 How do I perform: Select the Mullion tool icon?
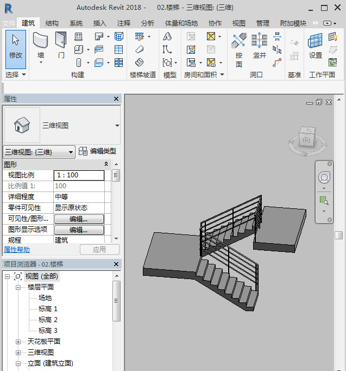(118, 63)
